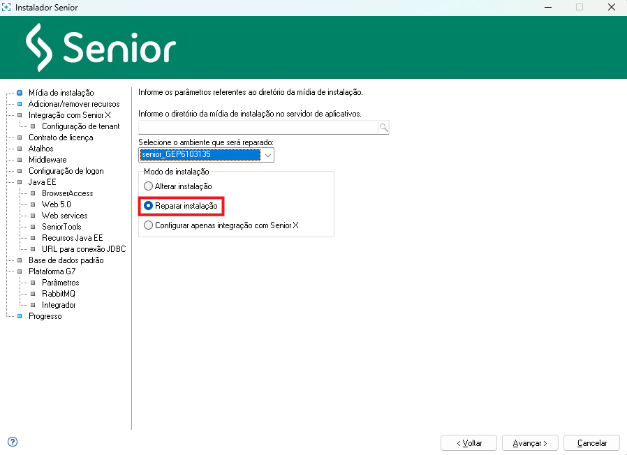The height and width of the screenshot is (455, 627).
Task: Select Mídia de instalação in the step tree
Action: click(61, 93)
